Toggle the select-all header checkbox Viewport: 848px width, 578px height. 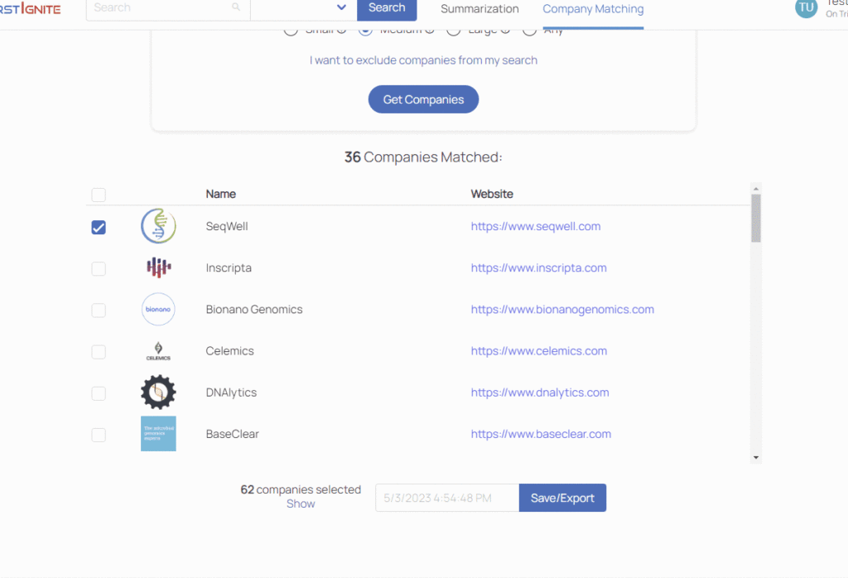coord(99,195)
